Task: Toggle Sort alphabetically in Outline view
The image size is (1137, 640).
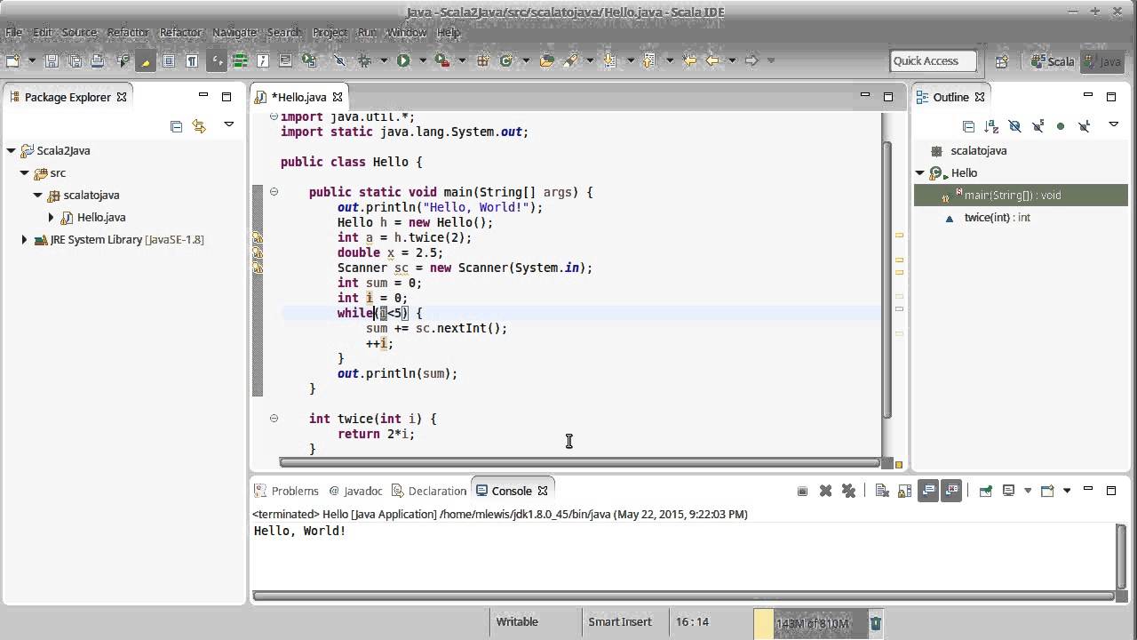Action: 991,126
